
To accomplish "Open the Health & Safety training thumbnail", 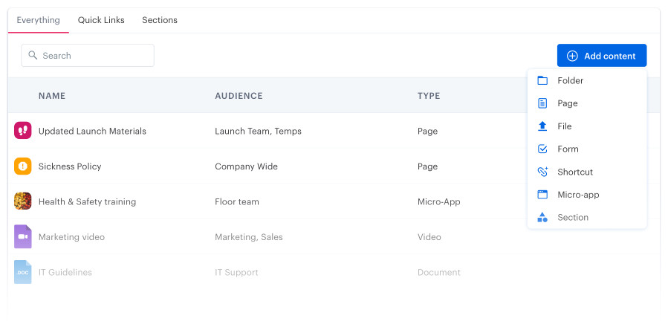I will tap(22, 201).
